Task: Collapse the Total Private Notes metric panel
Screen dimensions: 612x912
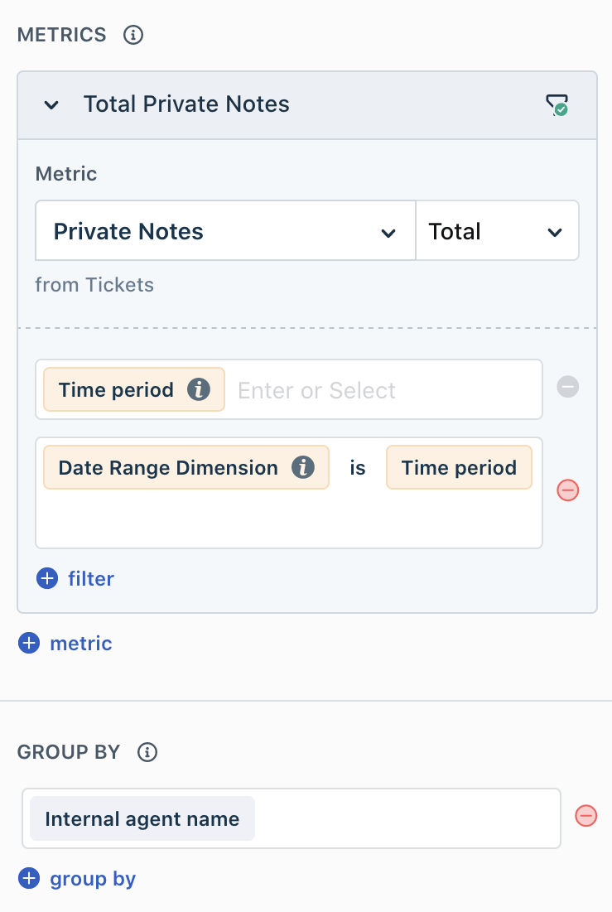Action: pos(51,105)
